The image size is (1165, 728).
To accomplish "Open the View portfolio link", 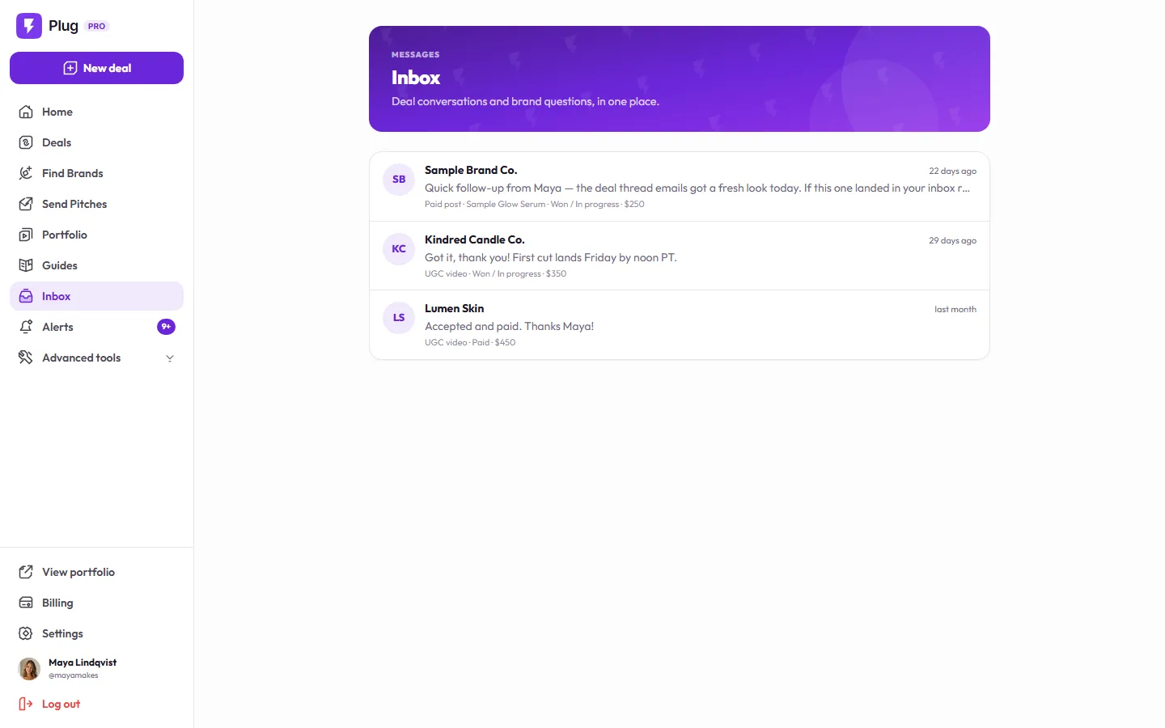I will coord(97,572).
